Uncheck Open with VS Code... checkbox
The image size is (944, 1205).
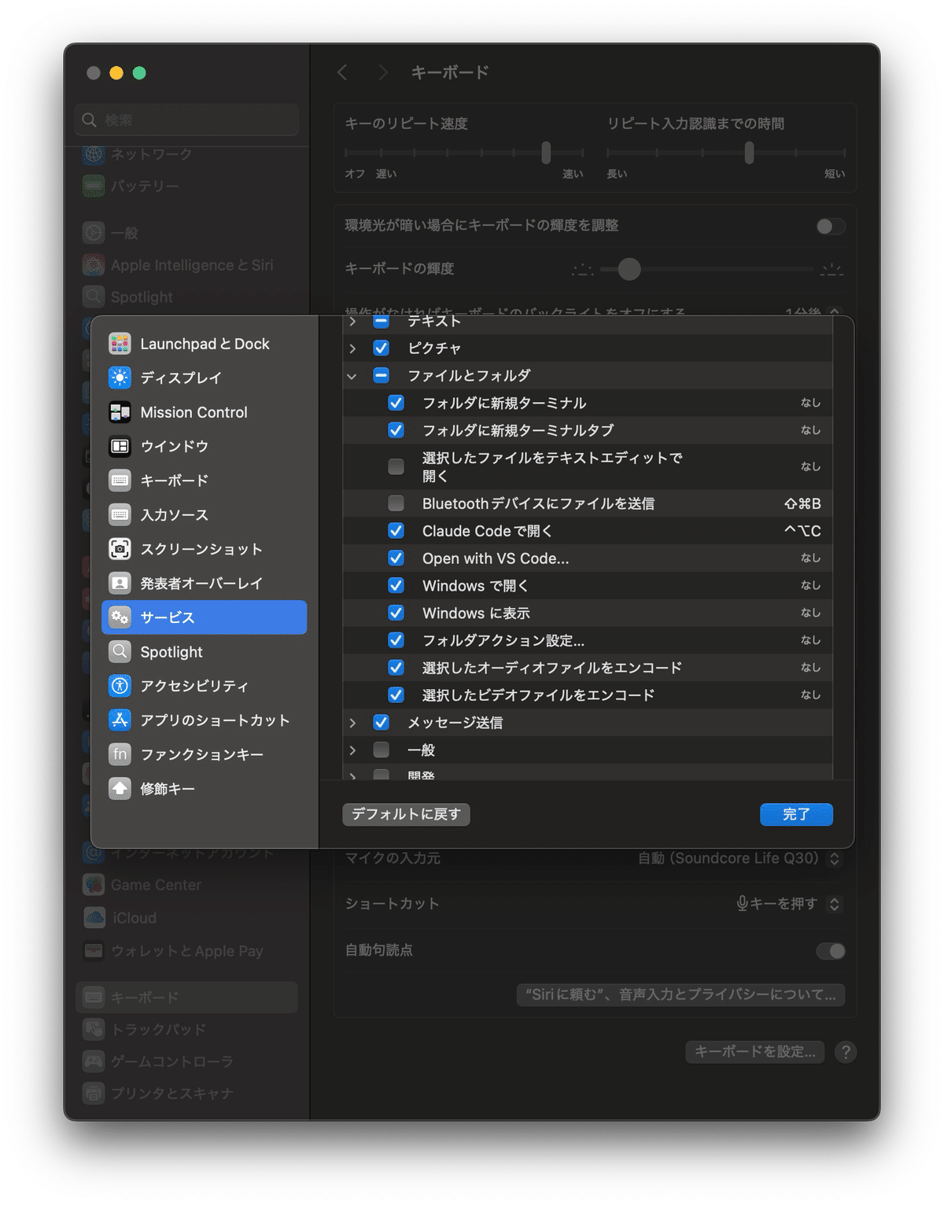tap(396, 558)
